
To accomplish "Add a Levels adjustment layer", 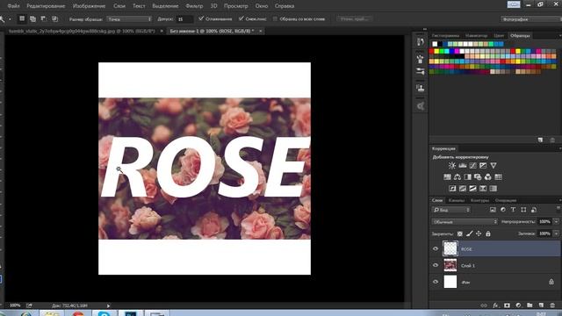I will click(463, 166).
